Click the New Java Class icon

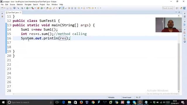pos(41,8)
